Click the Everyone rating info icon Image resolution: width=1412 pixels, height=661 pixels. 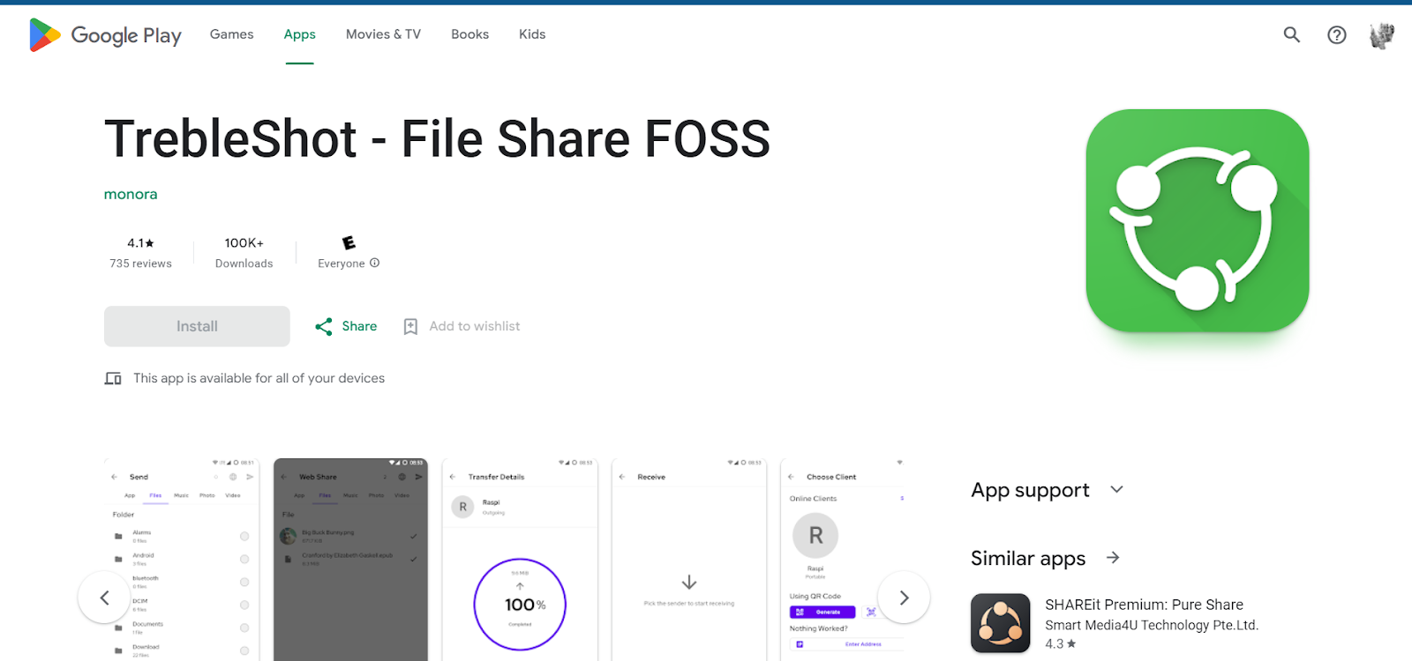(x=375, y=263)
